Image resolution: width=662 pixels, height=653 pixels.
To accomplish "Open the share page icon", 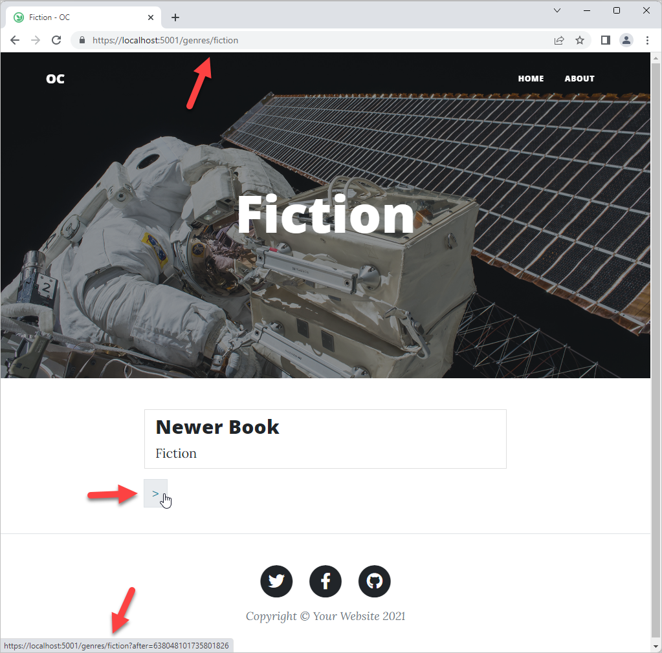I will pyautogui.click(x=559, y=40).
